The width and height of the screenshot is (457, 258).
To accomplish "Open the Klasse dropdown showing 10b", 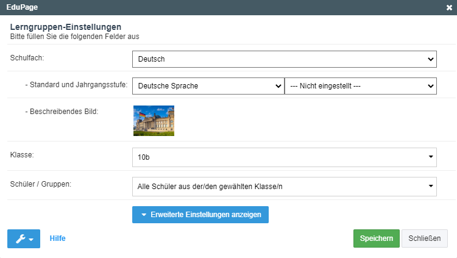I will click(285, 157).
